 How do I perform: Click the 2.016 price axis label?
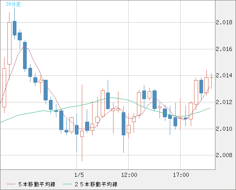click(x=224, y=49)
